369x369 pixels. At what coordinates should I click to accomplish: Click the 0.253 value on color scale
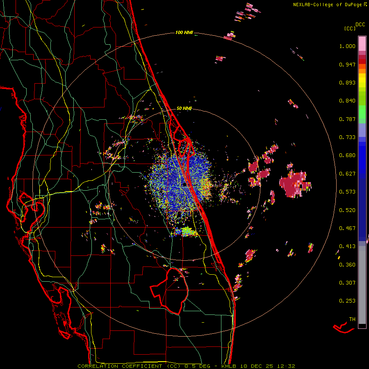pyautogui.click(x=347, y=301)
